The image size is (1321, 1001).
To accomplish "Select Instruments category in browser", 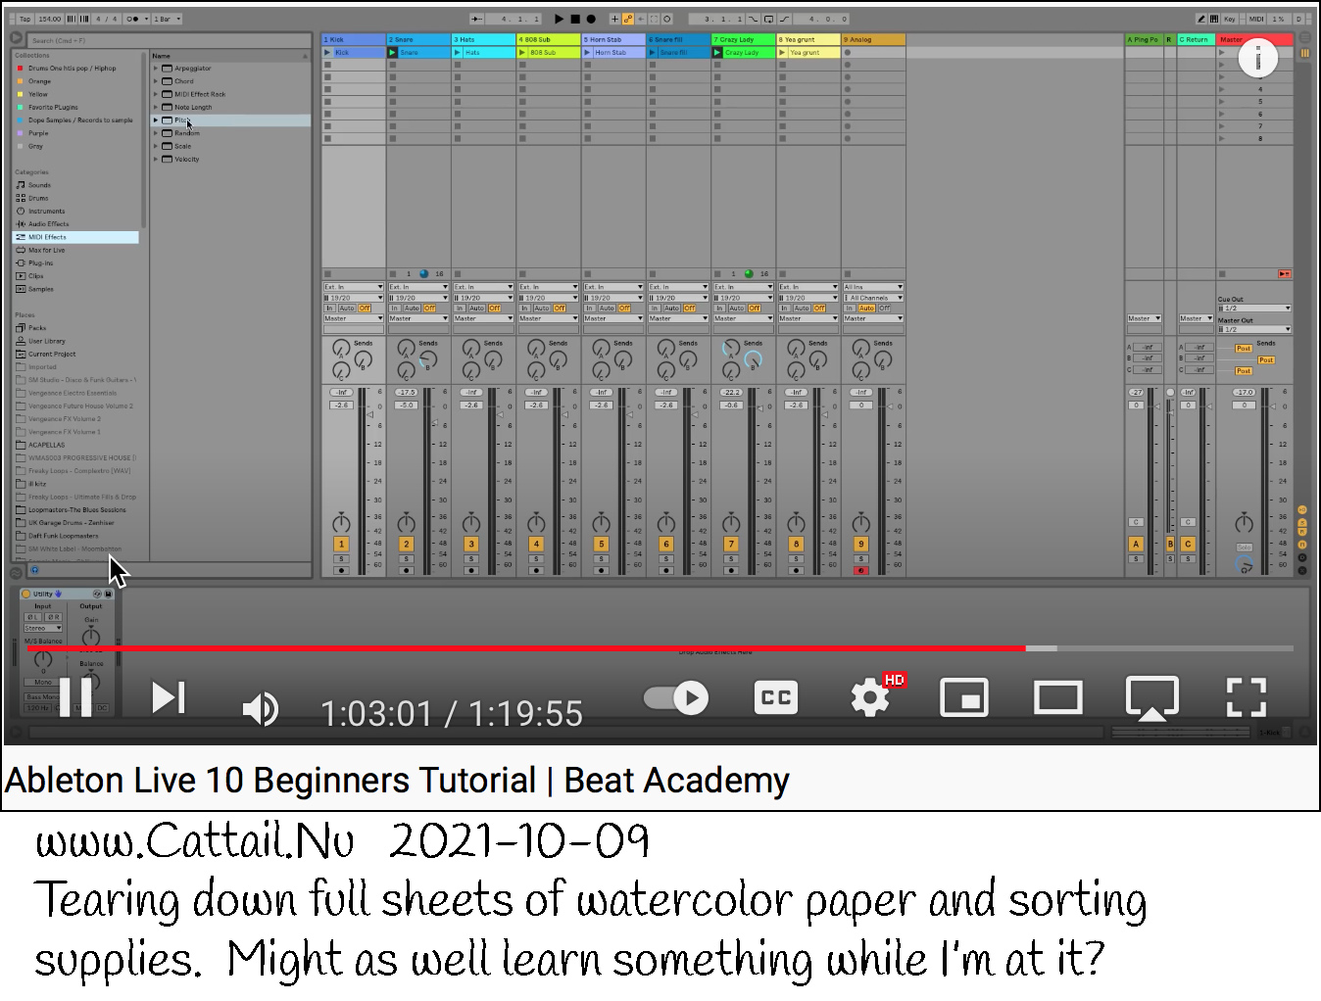I will 46,211.
